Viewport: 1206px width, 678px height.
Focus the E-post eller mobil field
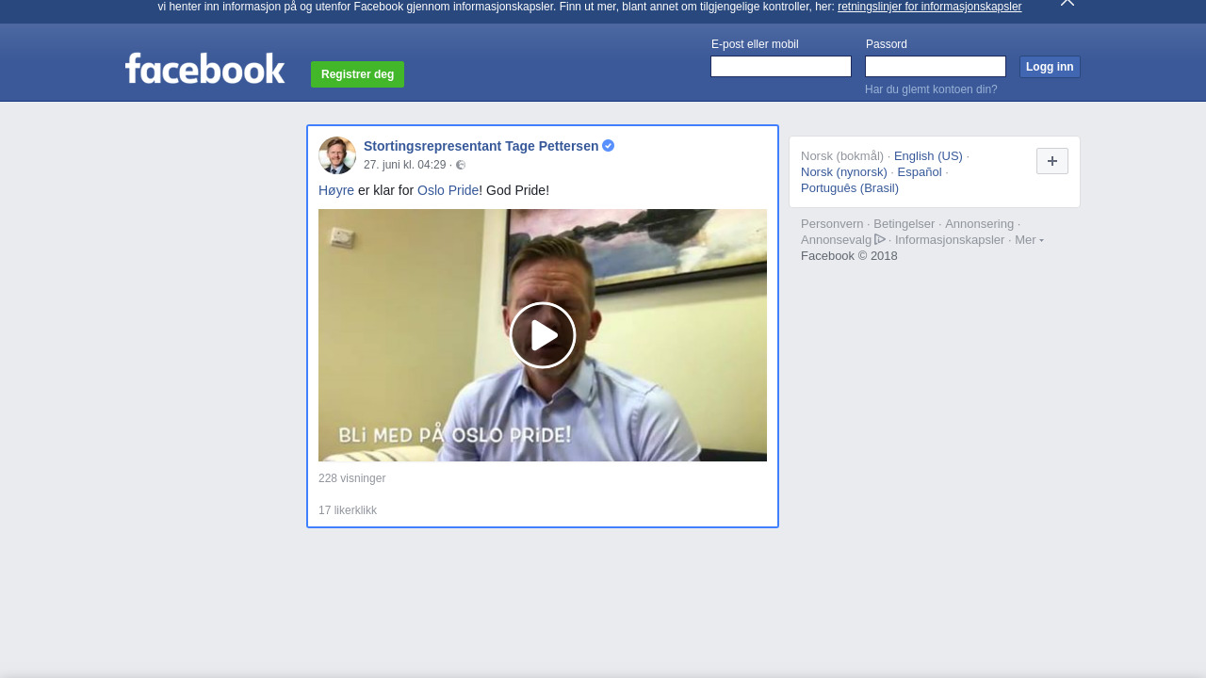(x=781, y=67)
